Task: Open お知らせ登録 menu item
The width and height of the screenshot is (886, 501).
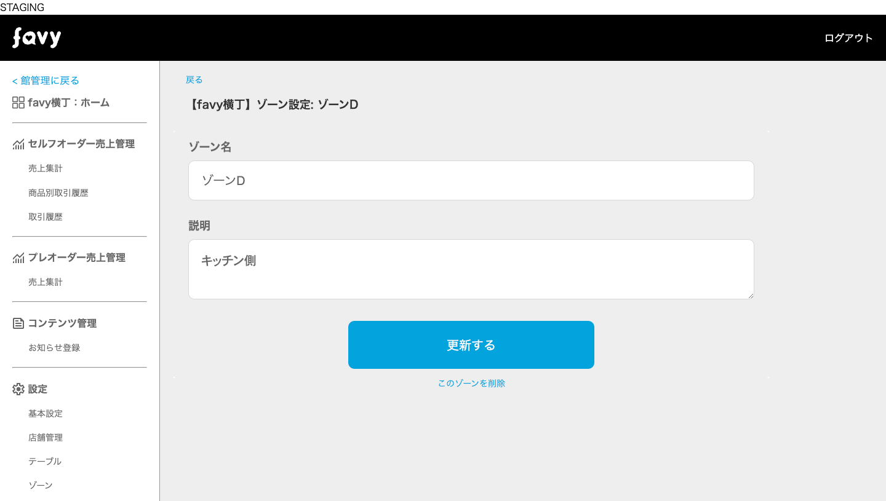Action: pyautogui.click(x=54, y=348)
